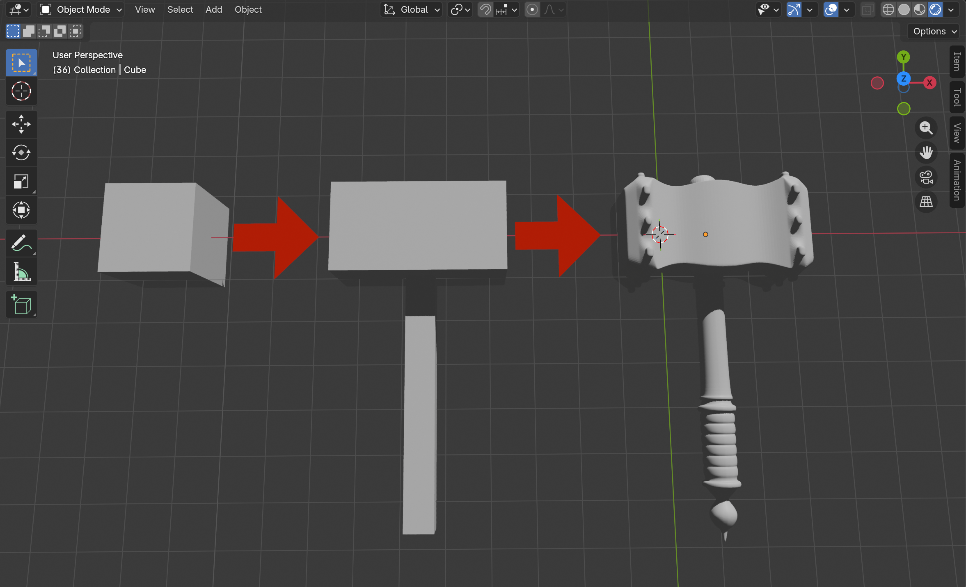
Task: Toggle magnet Snap during transform
Action: point(485,9)
